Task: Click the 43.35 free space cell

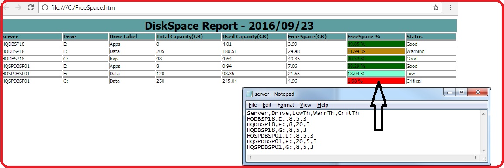Action: [x=316, y=59]
